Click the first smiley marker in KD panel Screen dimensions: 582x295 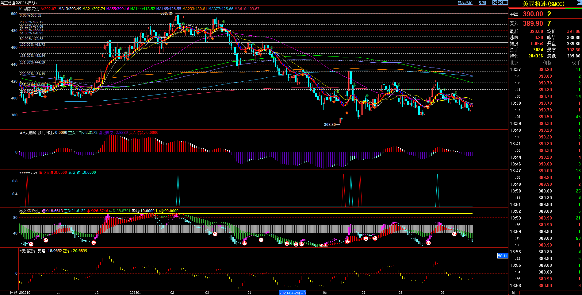pos(31,244)
